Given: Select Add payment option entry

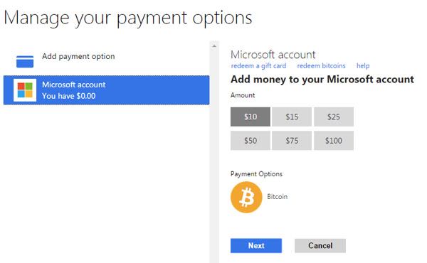Looking at the screenshot, I should point(106,61).
